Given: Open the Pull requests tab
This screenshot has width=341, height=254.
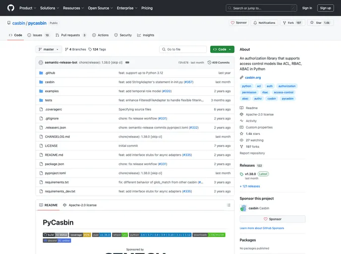Looking at the screenshot, I should click(x=71, y=35).
